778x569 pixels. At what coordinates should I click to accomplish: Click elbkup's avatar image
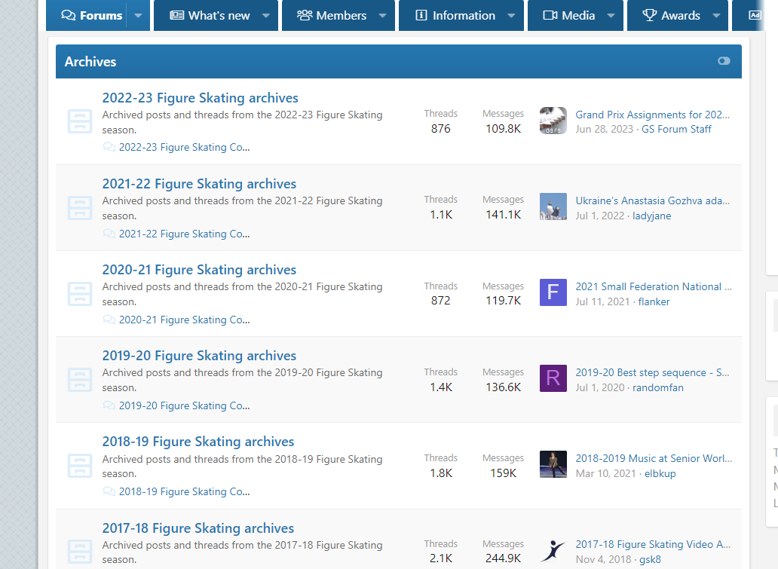pyautogui.click(x=553, y=464)
